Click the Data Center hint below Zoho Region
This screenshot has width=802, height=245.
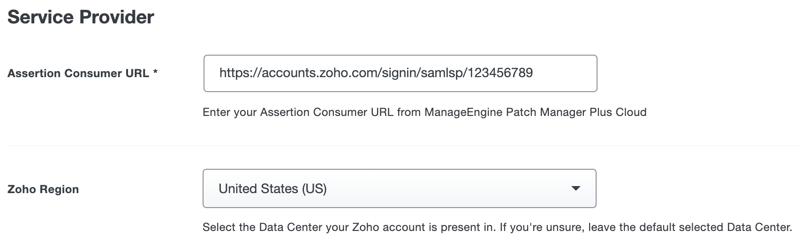(497, 228)
